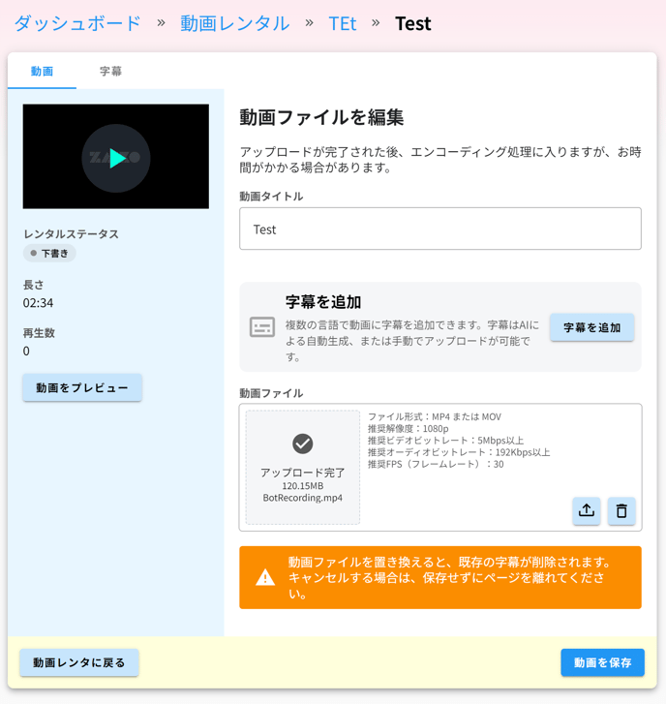Click the upload replace file icon
The height and width of the screenshot is (704, 666).
click(x=586, y=511)
